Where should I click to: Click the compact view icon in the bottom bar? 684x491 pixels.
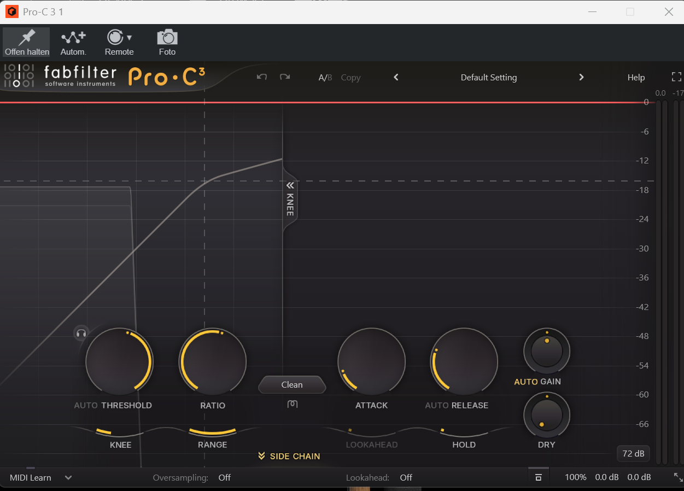point(538,477)
